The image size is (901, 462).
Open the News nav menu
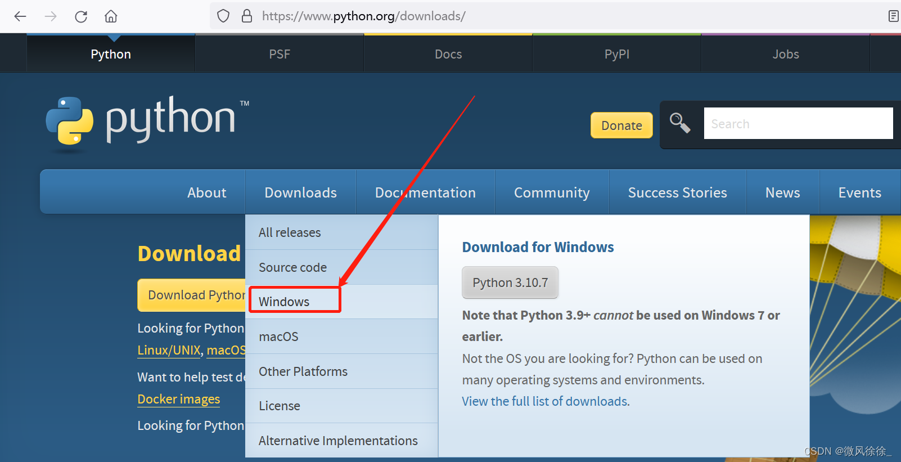(x=783, y=192)
